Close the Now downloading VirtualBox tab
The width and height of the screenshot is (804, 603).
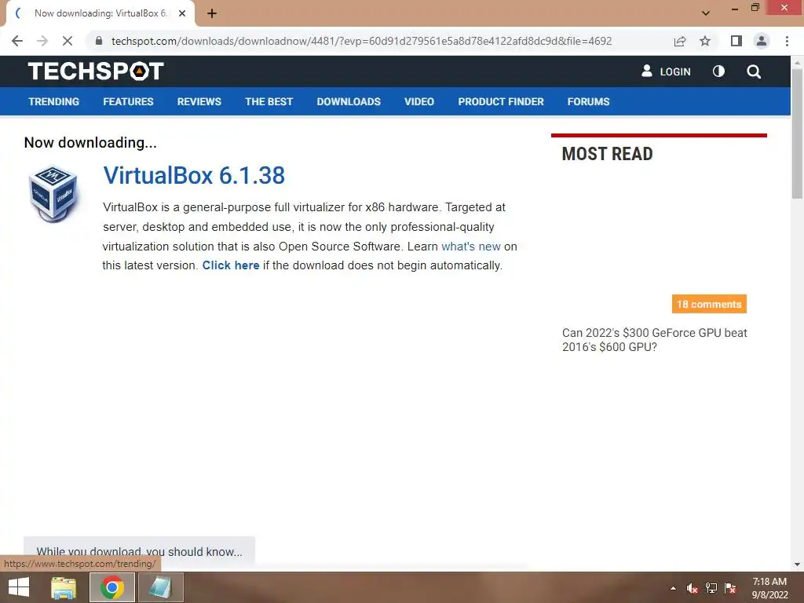[x=182, y=13]
